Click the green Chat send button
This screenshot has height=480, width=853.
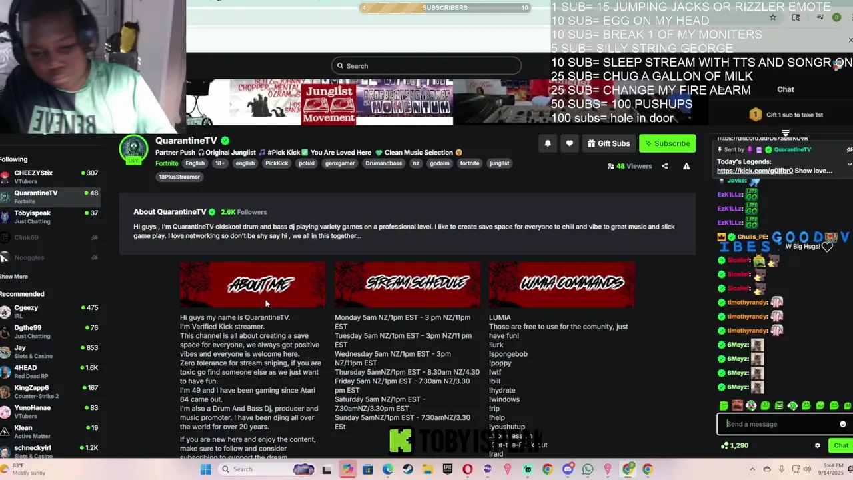tap(840, 445)
